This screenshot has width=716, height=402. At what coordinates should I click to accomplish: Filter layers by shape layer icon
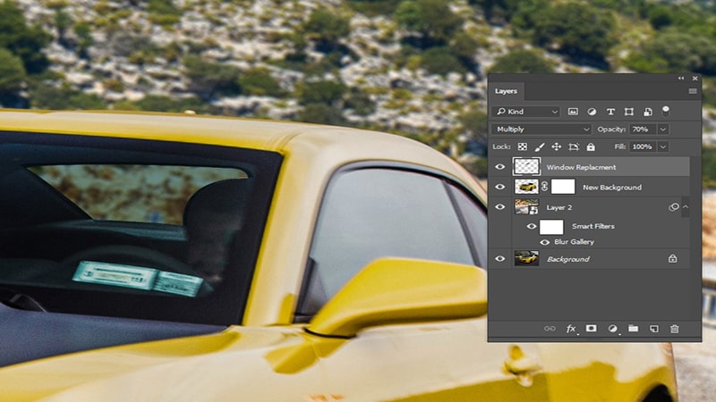point(629,112)
